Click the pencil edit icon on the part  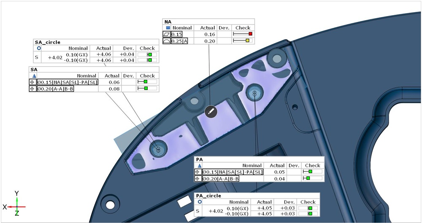coord(211,112)
